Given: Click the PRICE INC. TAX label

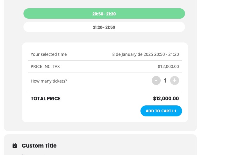Looking at the screenshot, I should (45, 67).
